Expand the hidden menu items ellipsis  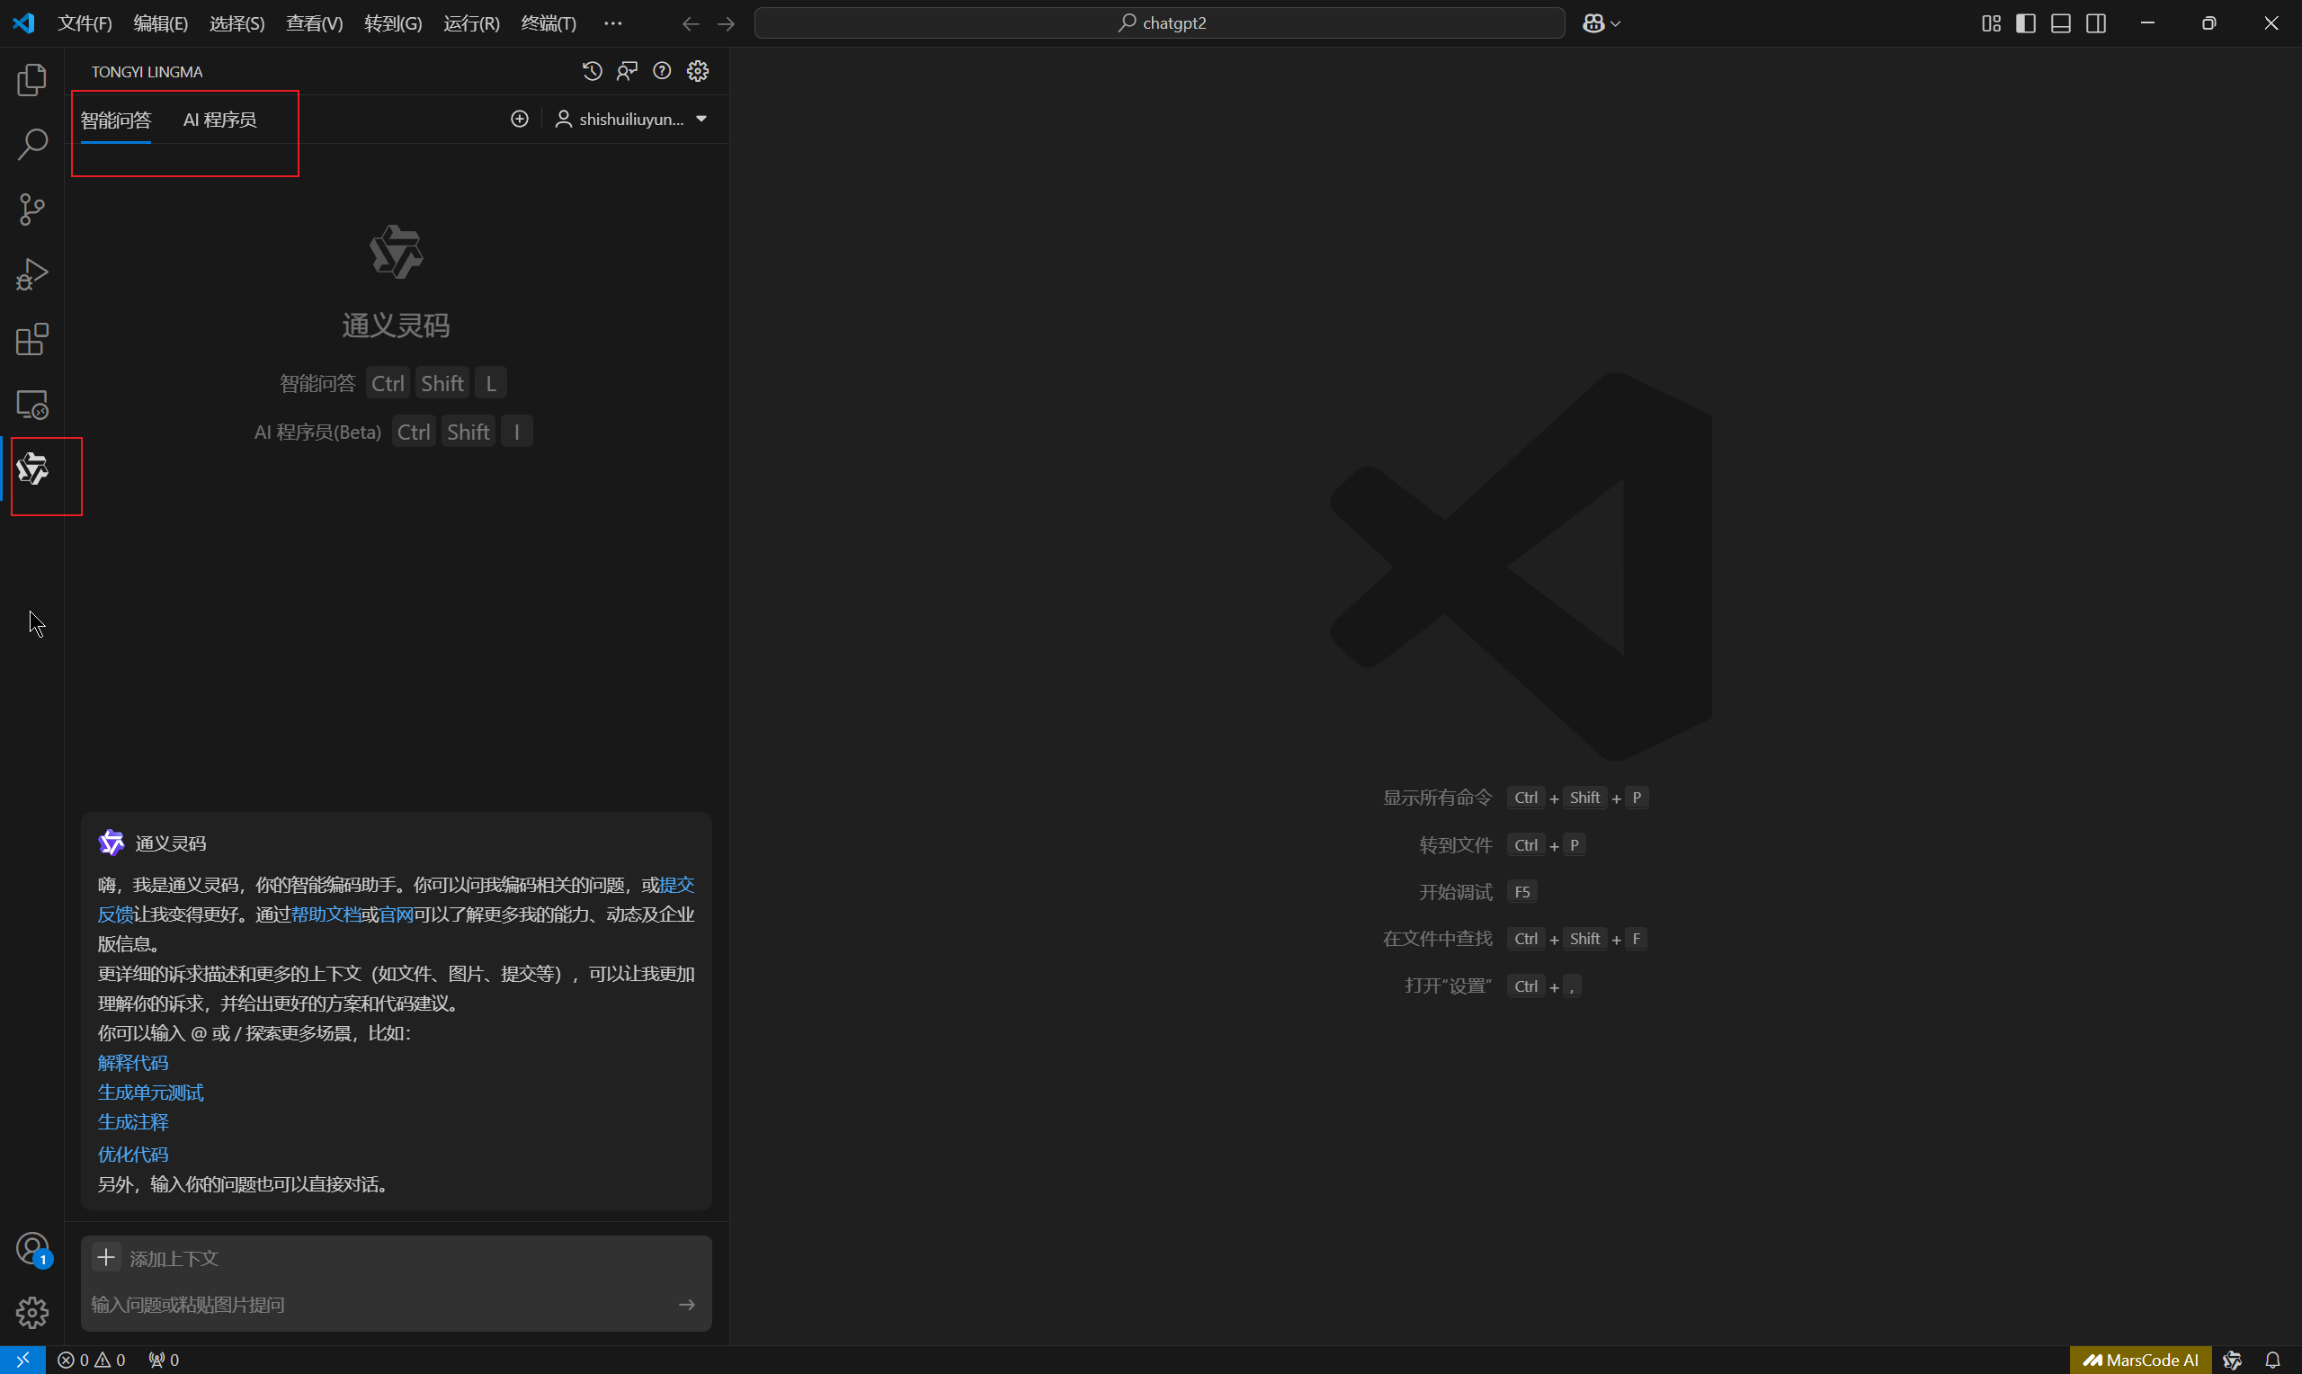pos(612,23)
